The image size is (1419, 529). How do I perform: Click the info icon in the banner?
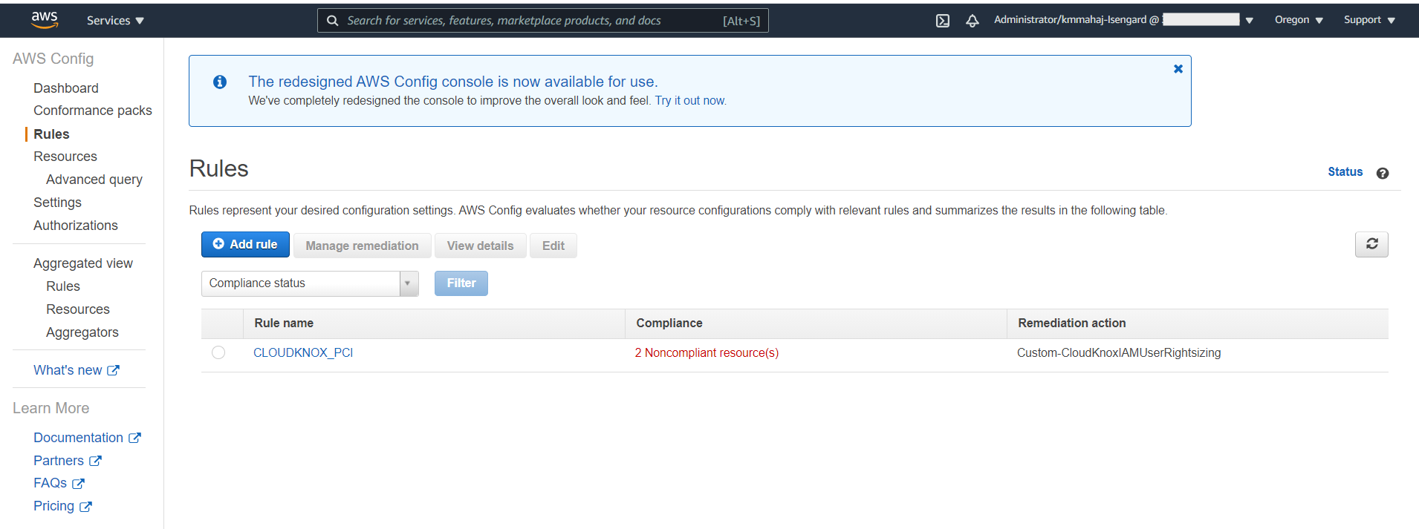(220, 82)
